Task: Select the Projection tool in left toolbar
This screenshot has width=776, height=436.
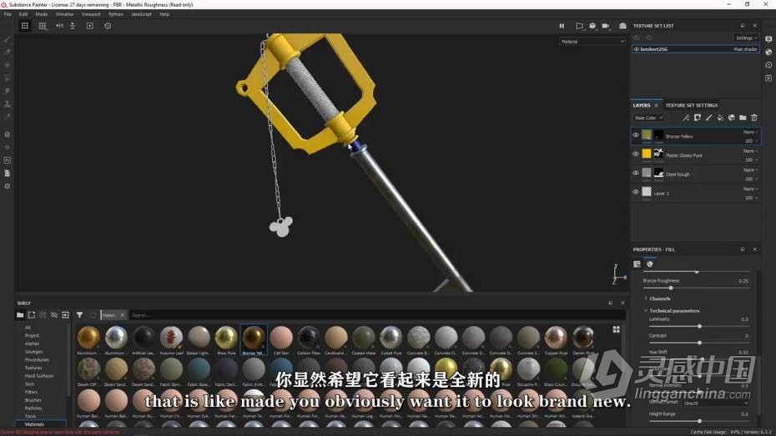Action: (8, 65)
